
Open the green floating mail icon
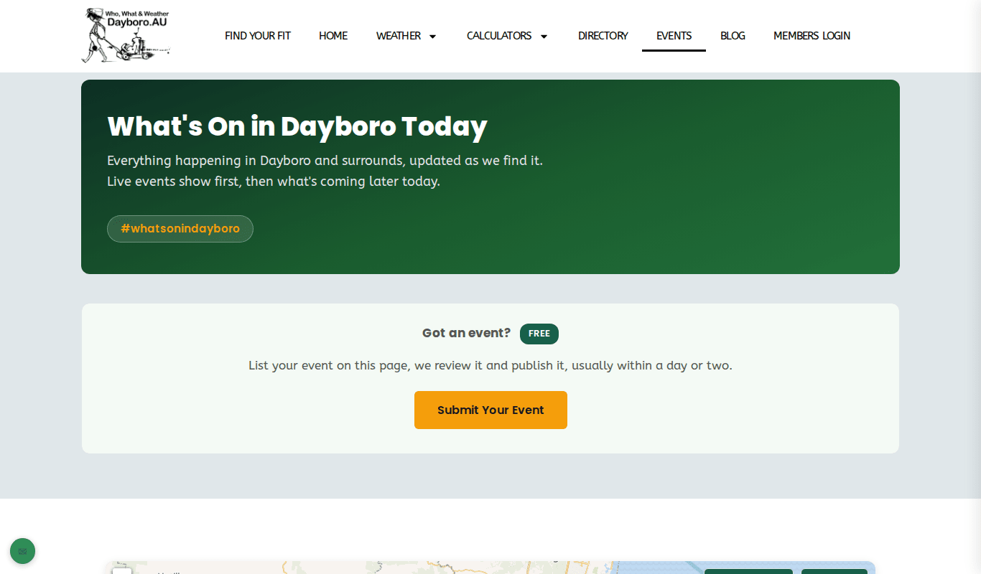(22, 551)
